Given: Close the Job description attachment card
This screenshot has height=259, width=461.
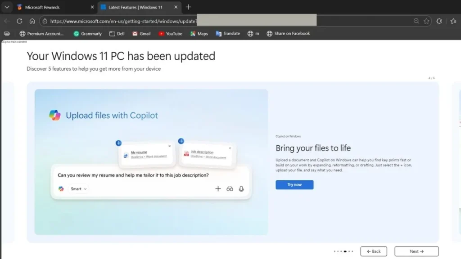Looking at the screenshot, I should (230, 148).
